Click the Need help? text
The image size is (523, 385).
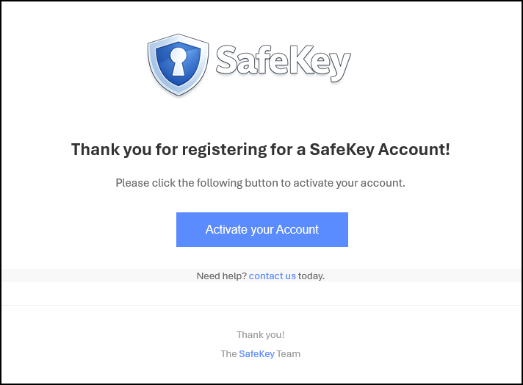[221, 276]
